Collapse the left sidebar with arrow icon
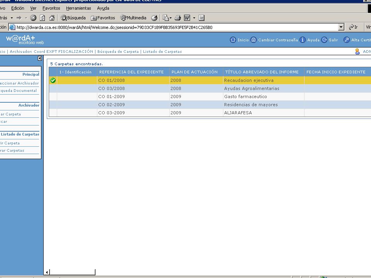Screen dimensions: 371x278 [40, 58]
